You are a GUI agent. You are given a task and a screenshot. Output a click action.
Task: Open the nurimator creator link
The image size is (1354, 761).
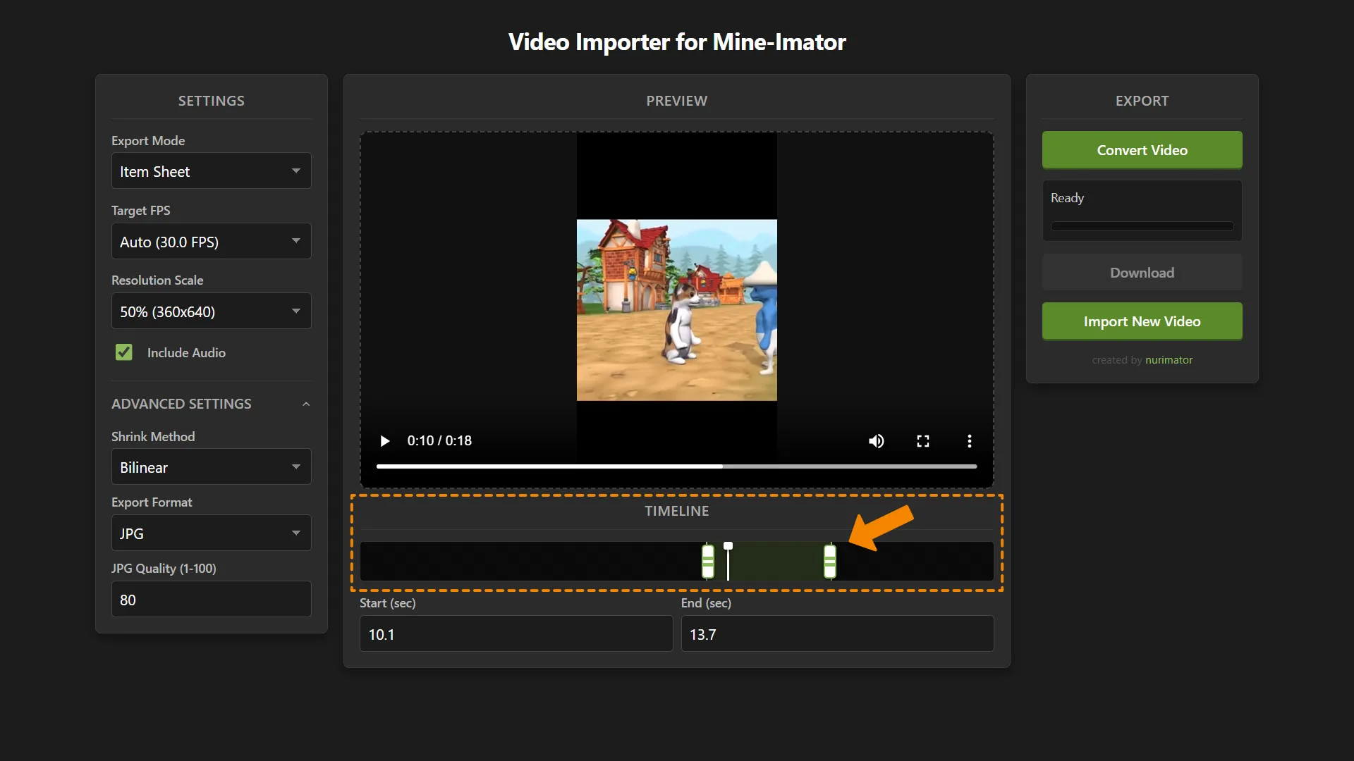click(x=1169, y=360)
